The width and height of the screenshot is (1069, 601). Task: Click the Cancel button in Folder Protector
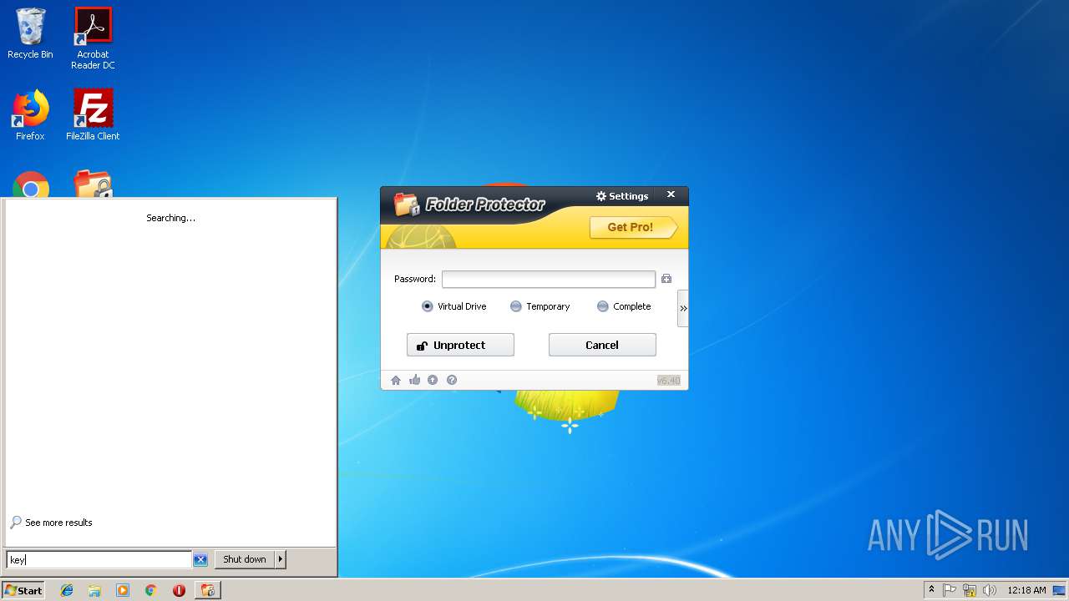[x=602, y=345]
